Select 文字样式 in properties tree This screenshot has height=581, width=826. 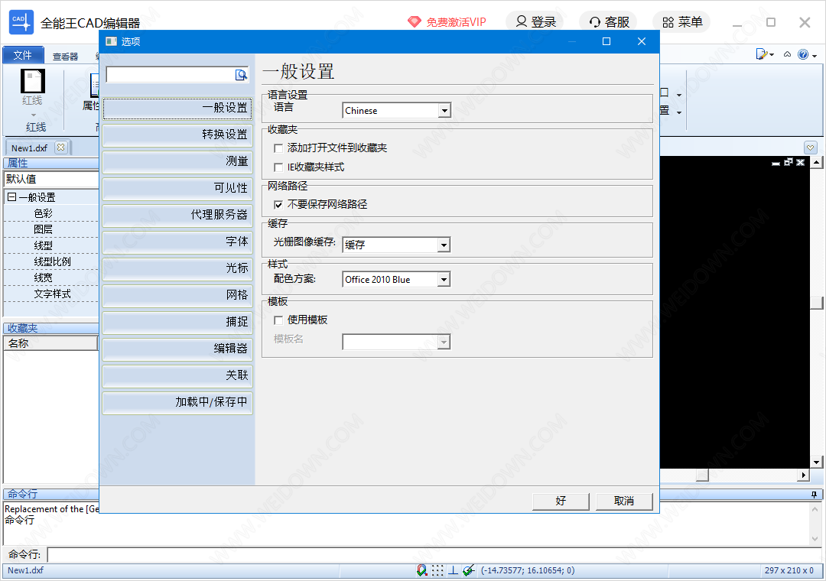[52, 294]
